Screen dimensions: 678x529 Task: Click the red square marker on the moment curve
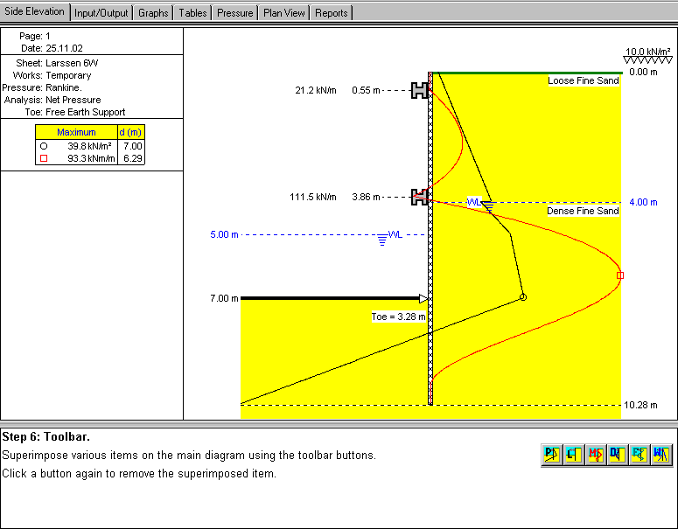[620, 275]
